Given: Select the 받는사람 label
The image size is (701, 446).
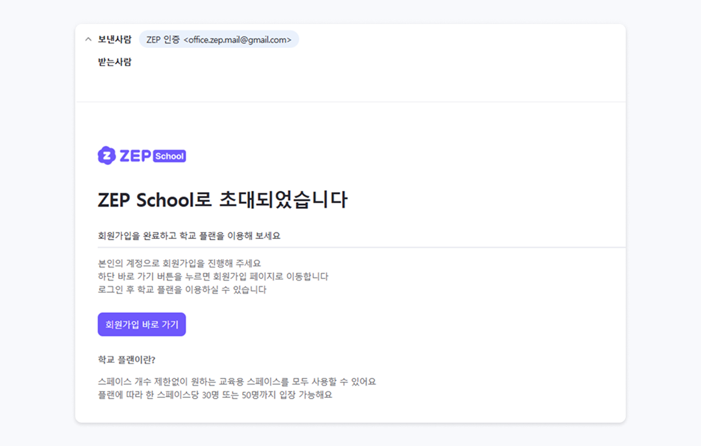Looking at the screenshot, I should (x=114, y=62).
